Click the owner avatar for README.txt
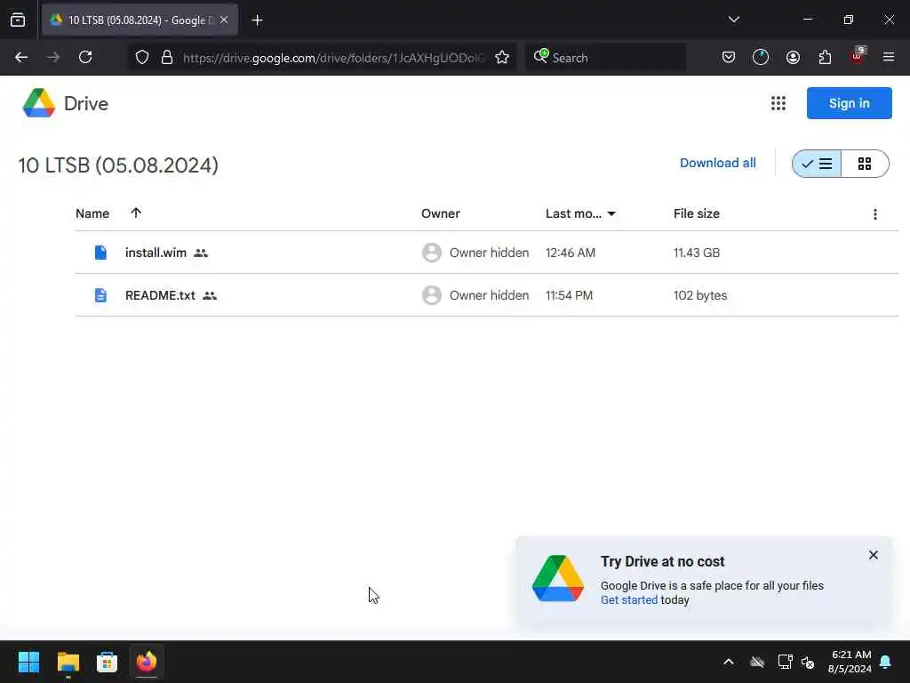This screenshot has width=910, height=683. click(431, 295)
